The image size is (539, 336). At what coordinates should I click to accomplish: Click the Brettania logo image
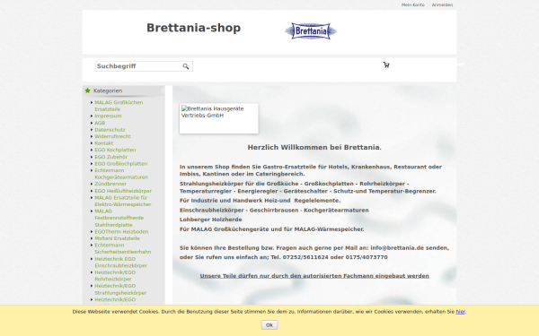pos(311,31)
